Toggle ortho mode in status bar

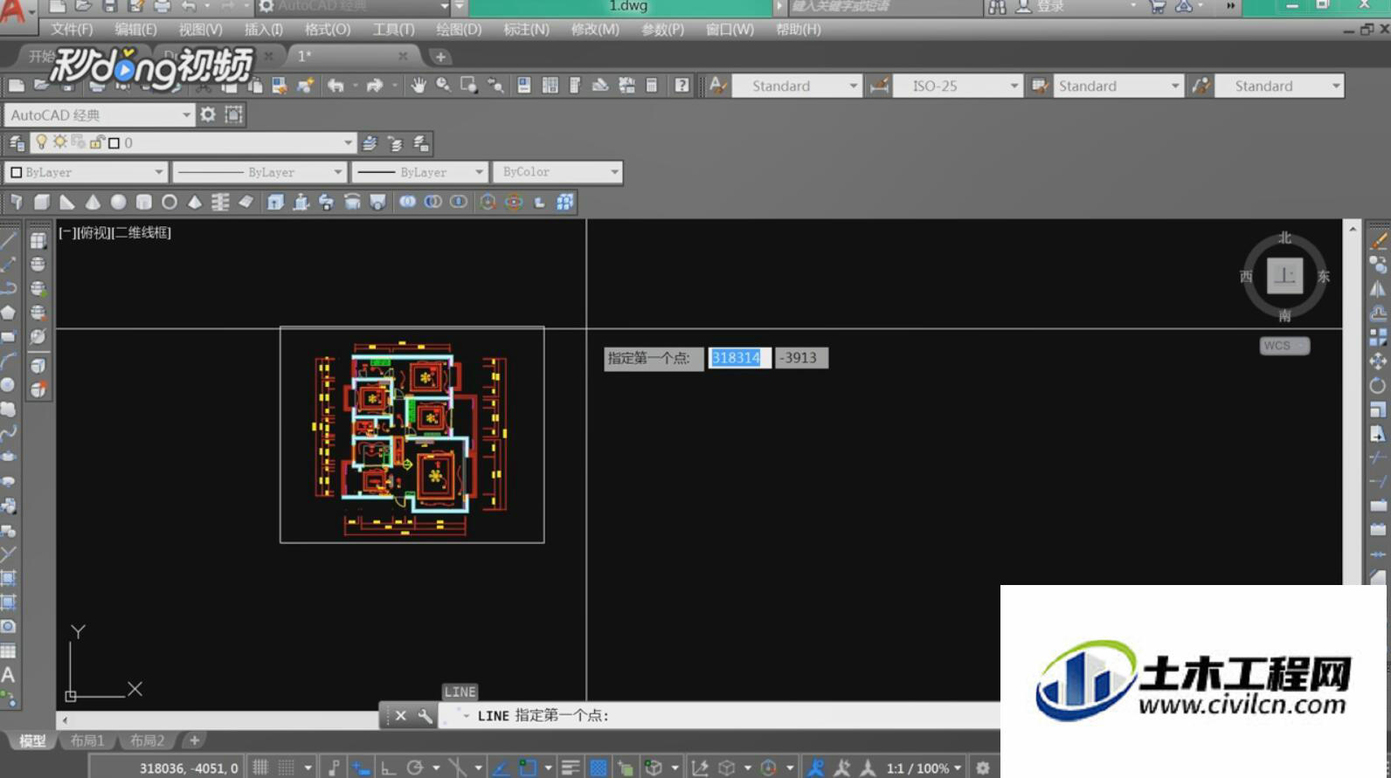pyautogui.click(x=389, y=768)
